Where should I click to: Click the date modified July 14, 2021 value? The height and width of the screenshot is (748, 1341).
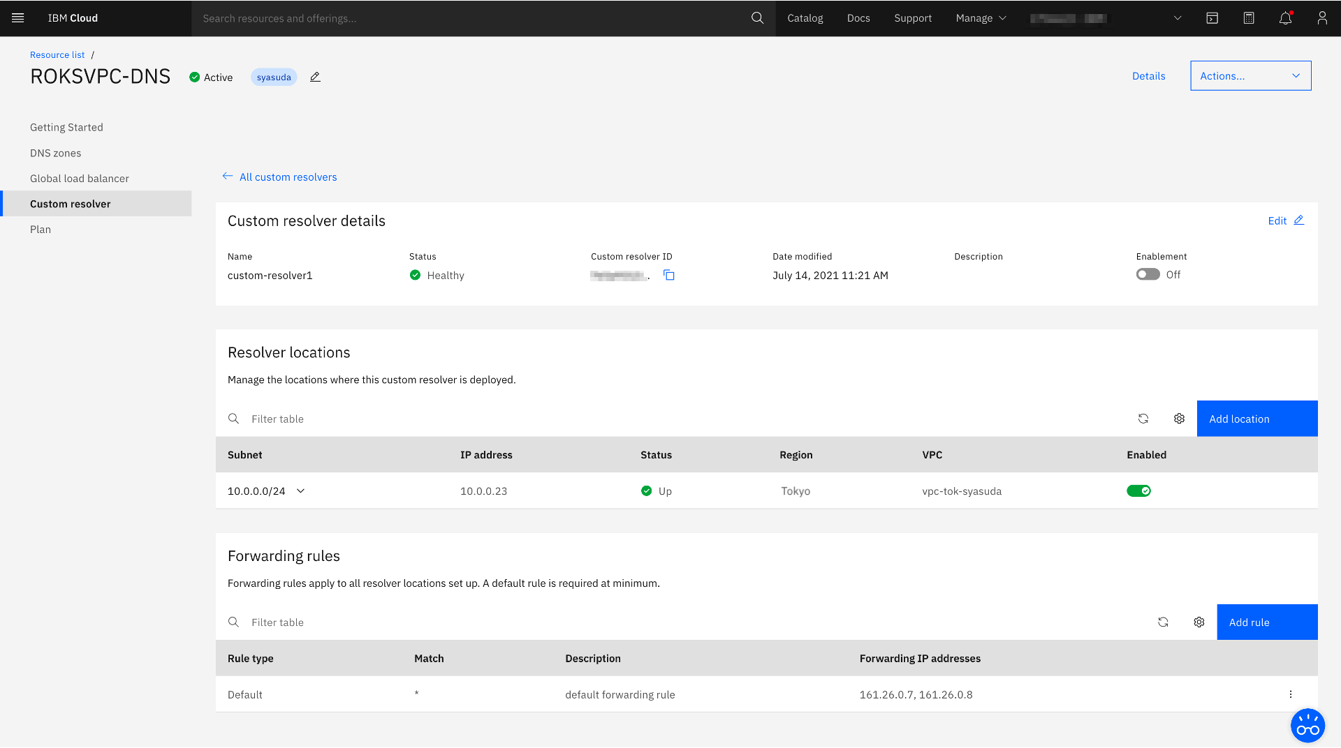(x=830, y=276)
